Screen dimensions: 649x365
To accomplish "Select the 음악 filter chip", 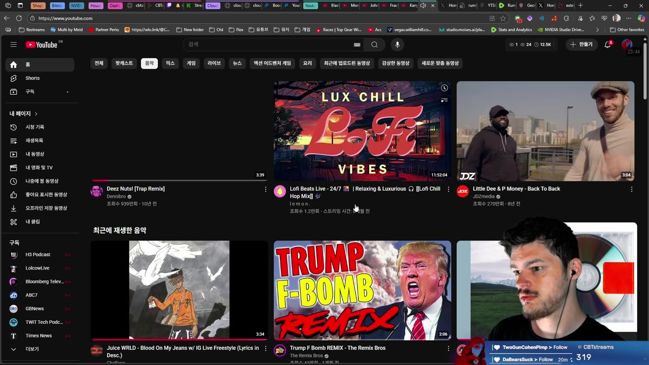I will coord(149,63).
